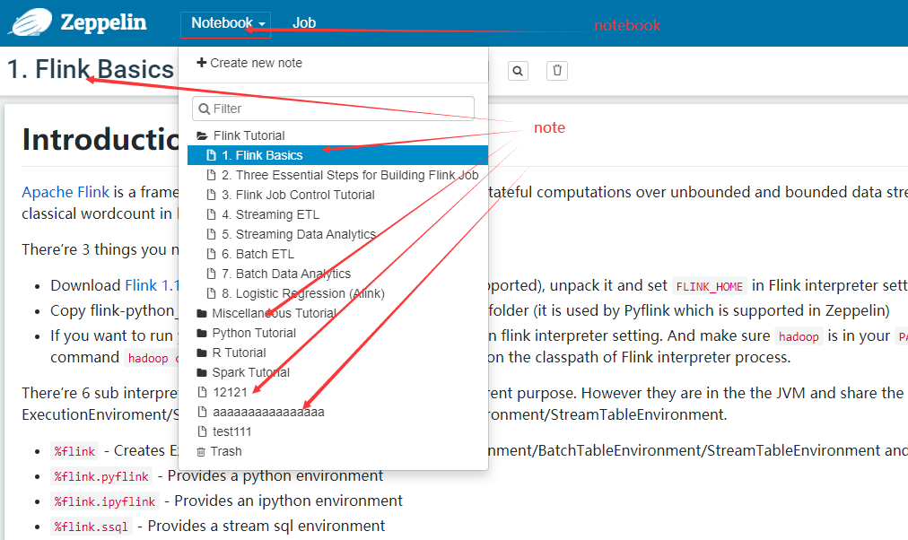Click the folder icon of Miscellaneous Tutorial
Image resolution: width=908 pixels, height=540 pixels.
(x=202, y=313)
